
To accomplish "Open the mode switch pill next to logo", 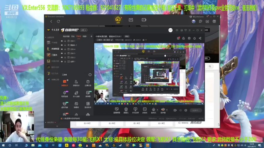I will pyautogui.click(x=84, y=30).
